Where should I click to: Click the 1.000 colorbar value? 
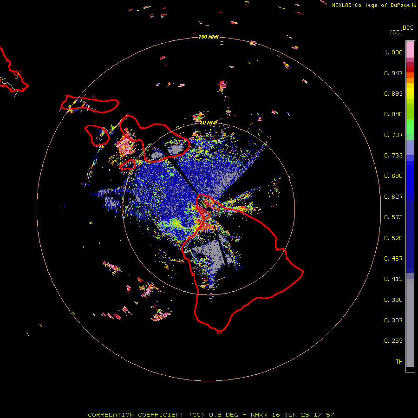coord(393,52)
